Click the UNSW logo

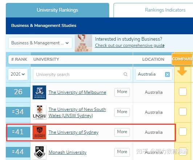coord(40,112)
